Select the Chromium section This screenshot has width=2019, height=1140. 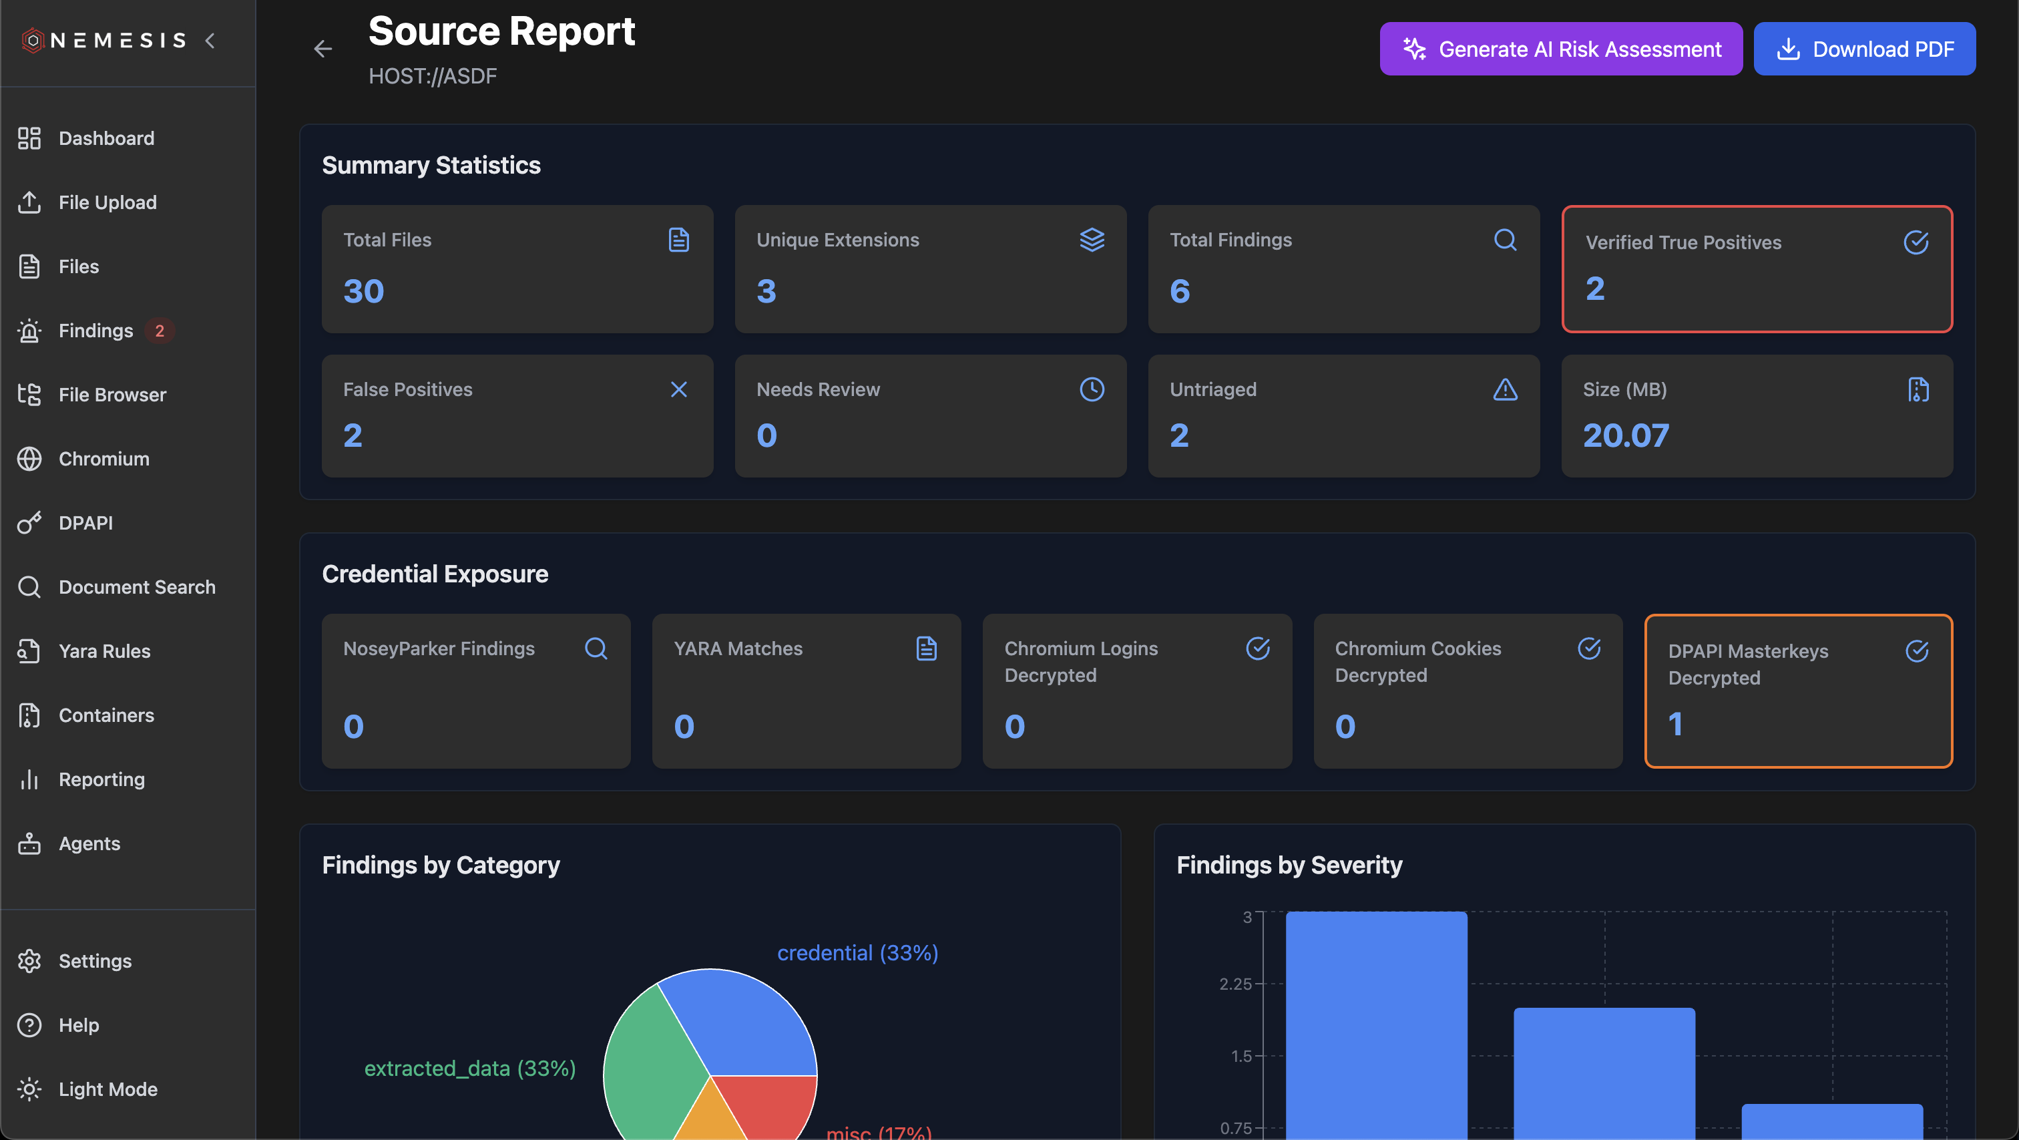(x=103, y=459)
